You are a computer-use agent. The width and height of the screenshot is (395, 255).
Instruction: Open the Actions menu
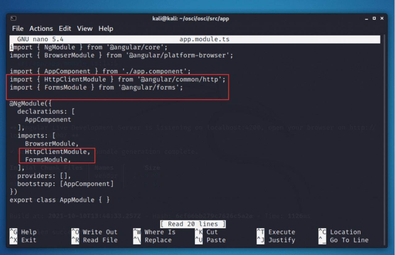41,29
